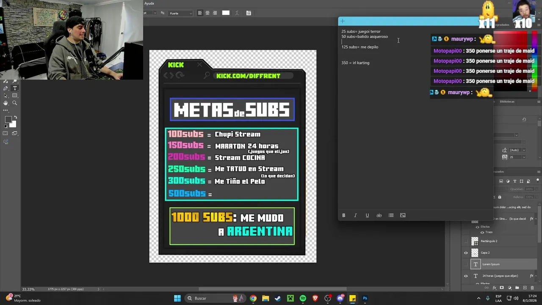Click the background color swatch
542x305 pixels.
coord(13,124)
